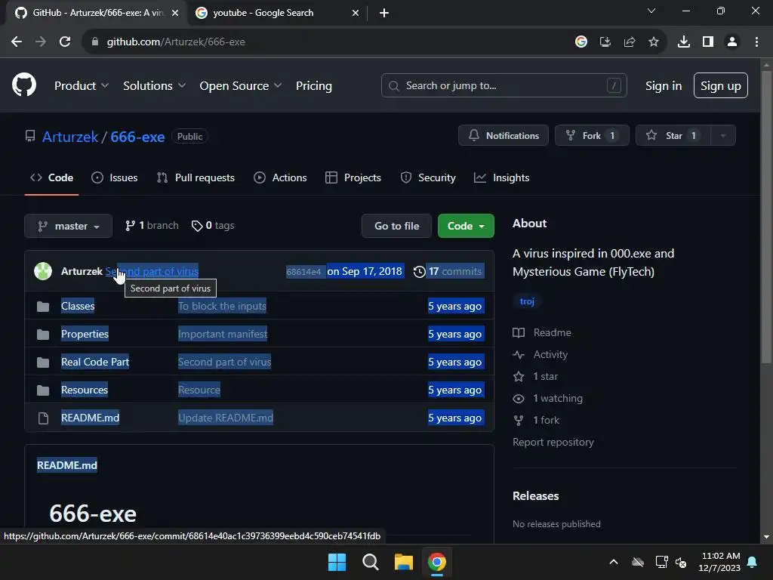Toggle Chrome side panel icon
The image size is (773, 580).
[x=708, y=42]
